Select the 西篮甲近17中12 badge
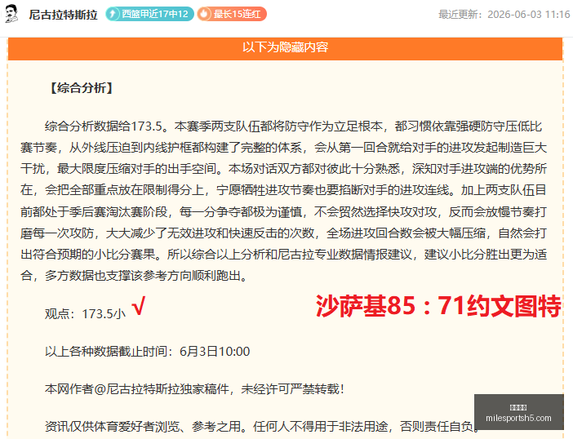Image resolution: width=573 pixels, height=439 pixels. [x=150, y=14]
